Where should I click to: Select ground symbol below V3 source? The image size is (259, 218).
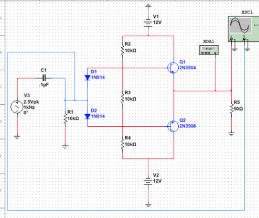click(17, 137)
